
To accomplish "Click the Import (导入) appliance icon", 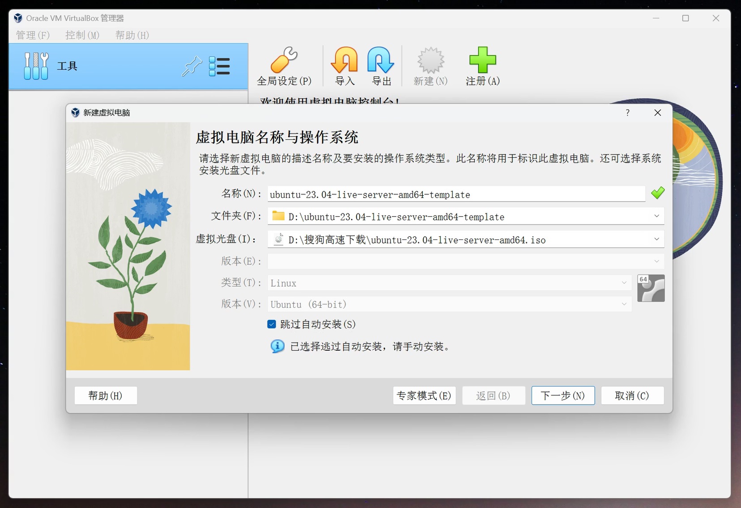I will [x=345, y=60].
